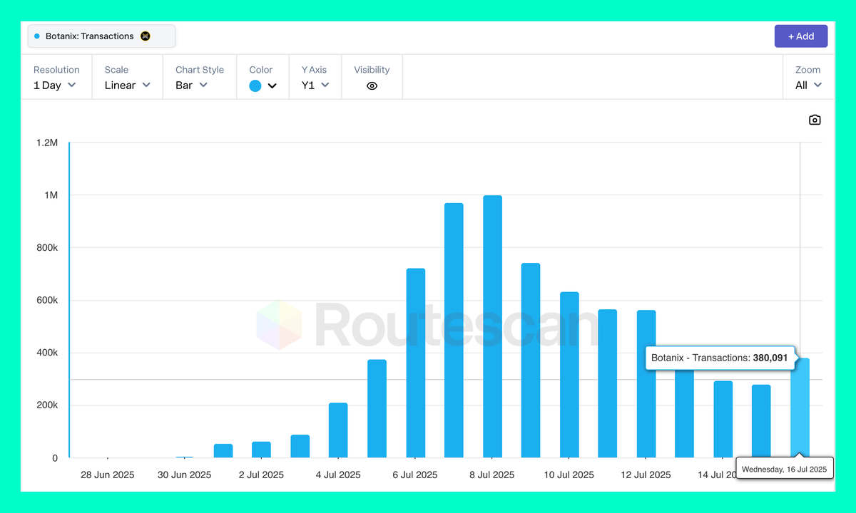Click the + Add button
The width and height of the screenshot is (856, 513).
(801, 36)
